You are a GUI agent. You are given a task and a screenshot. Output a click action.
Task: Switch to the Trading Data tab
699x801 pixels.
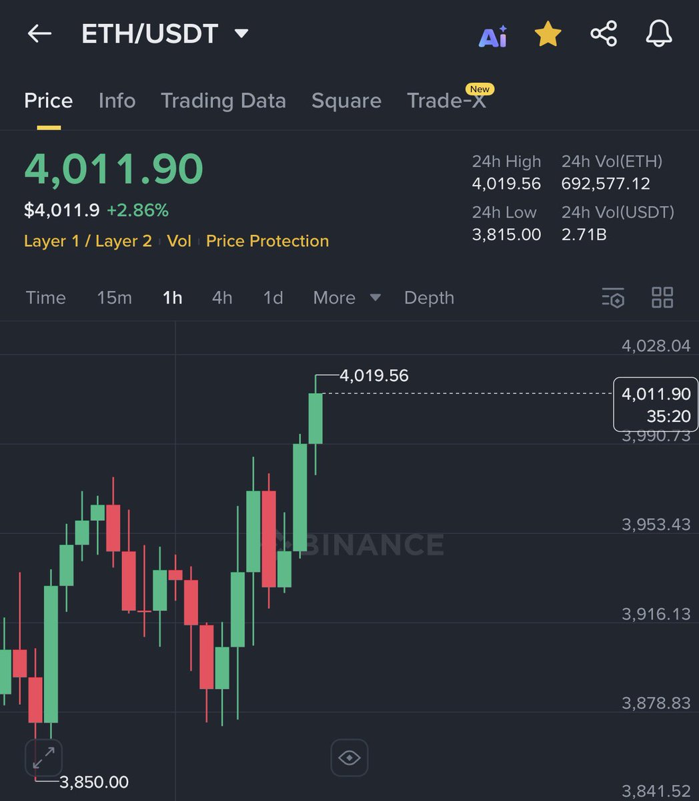tap(223, 101)
